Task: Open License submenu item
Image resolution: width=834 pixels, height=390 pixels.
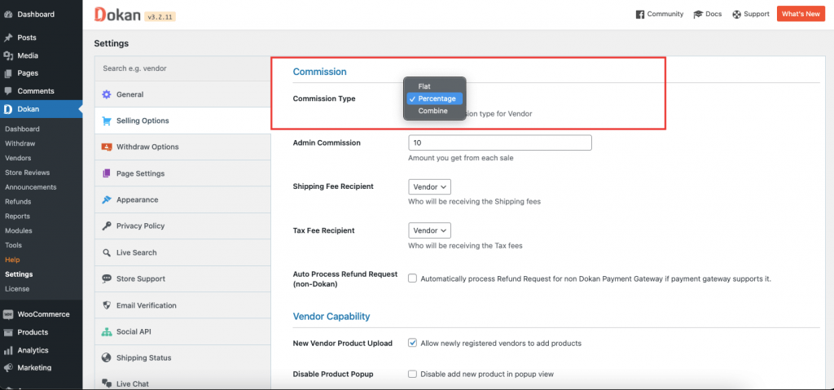Action: (x=17, y=289)
